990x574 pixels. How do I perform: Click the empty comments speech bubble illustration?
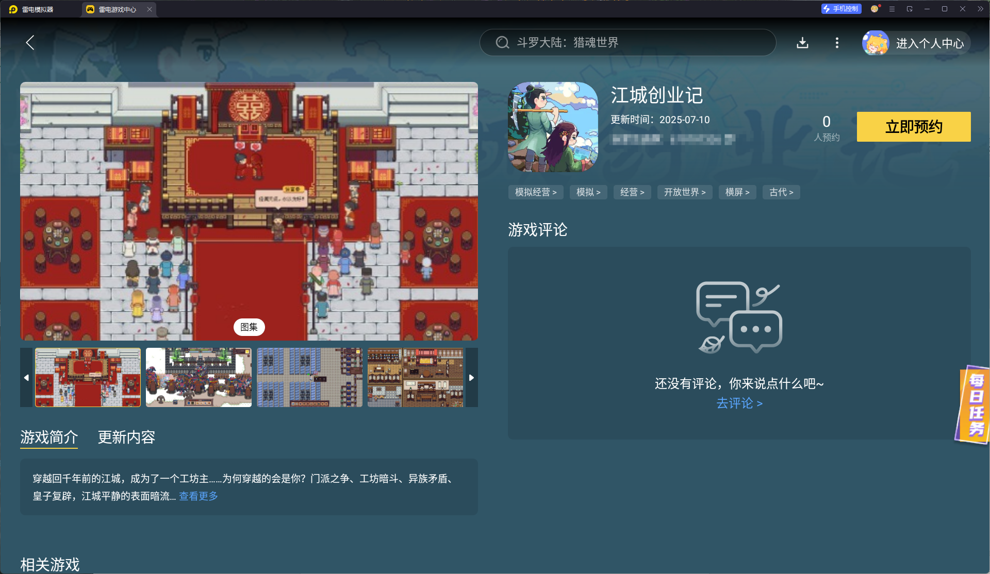pos(739,317)
